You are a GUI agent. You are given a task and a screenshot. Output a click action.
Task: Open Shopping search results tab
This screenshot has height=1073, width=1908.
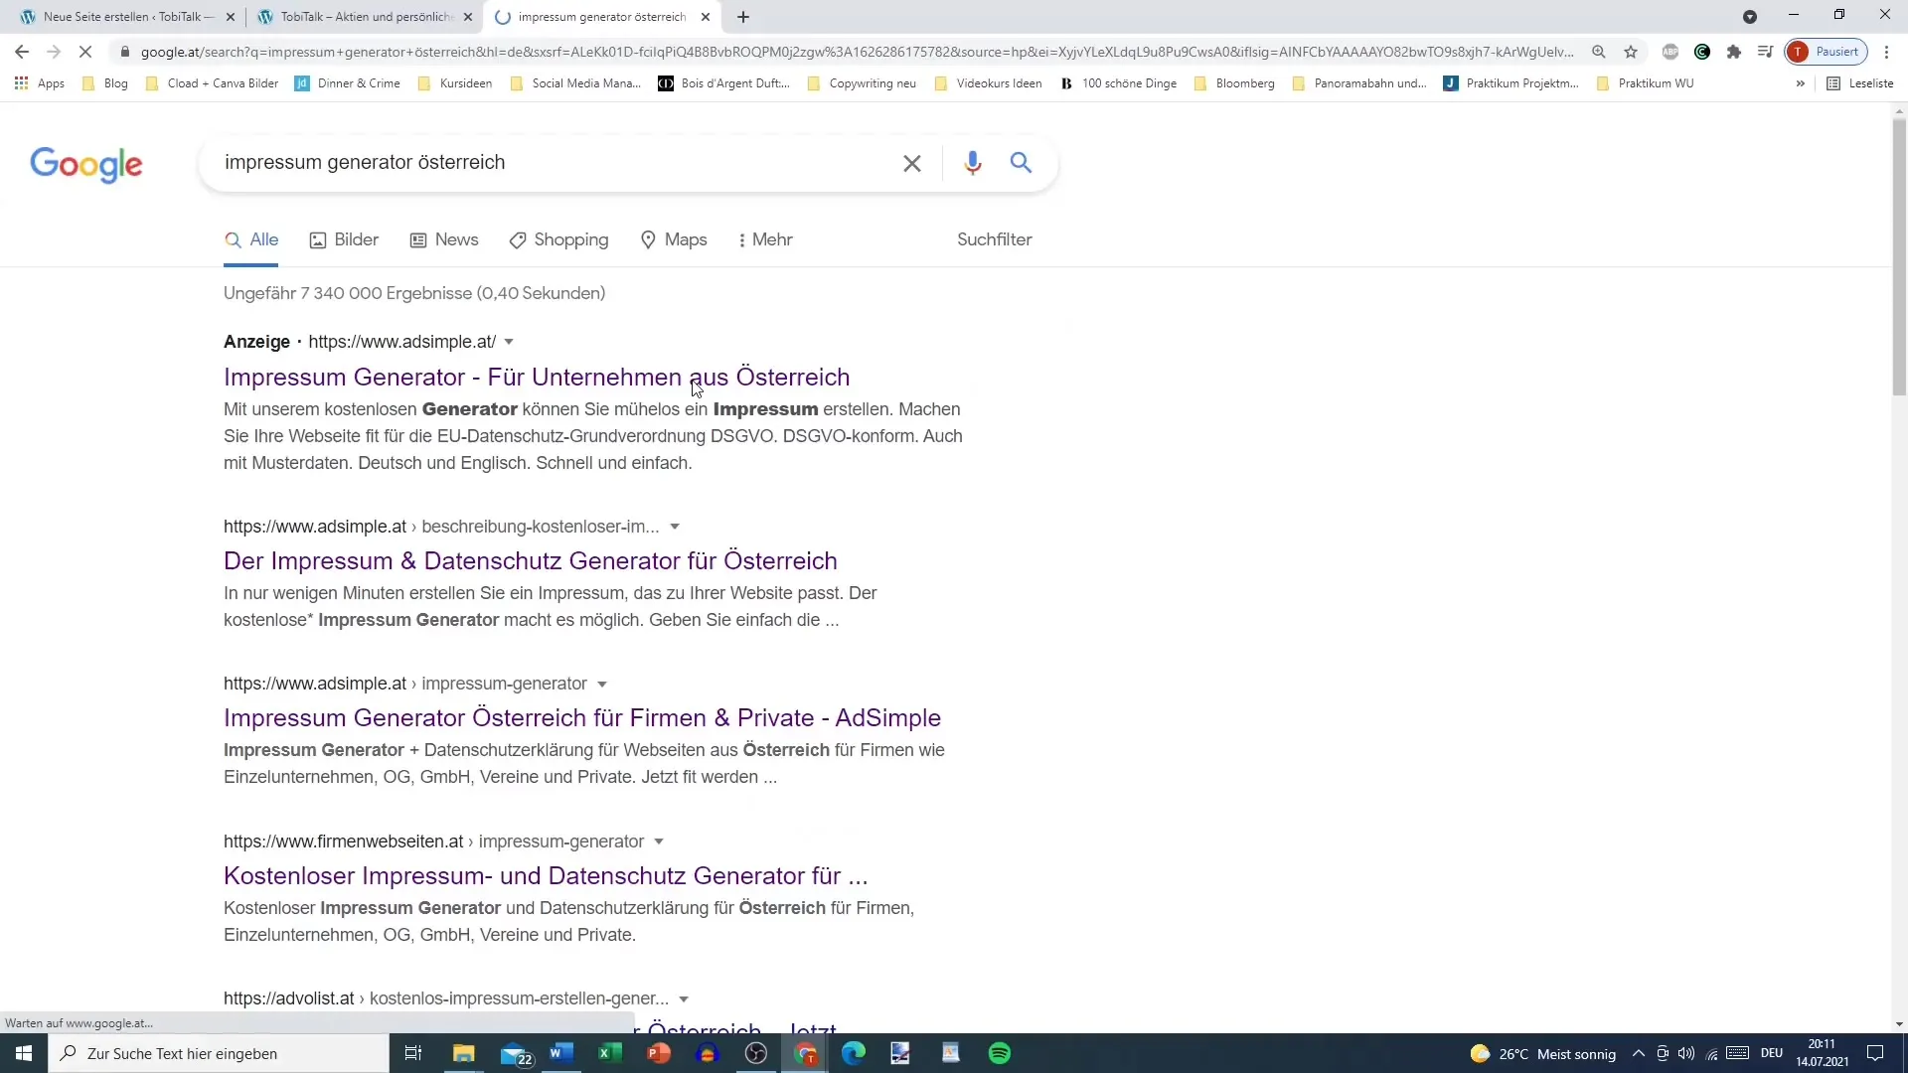[x=571, y=239]
